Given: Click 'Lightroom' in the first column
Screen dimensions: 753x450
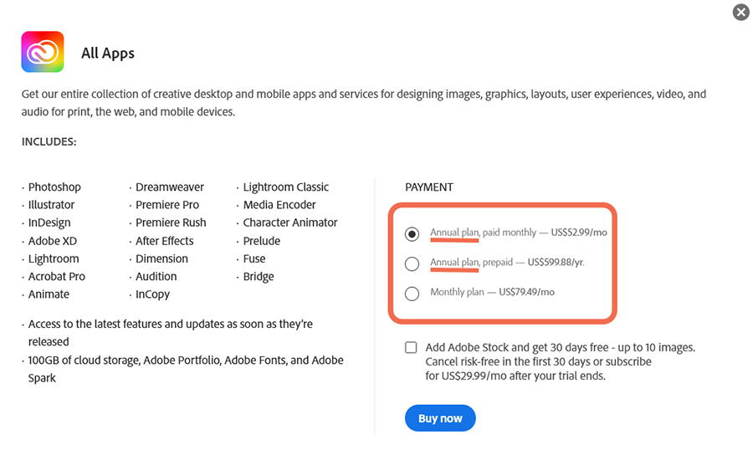Looking at the screenshot, I should pyautogui.click(x=54, y=258).
